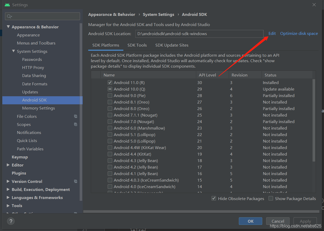Open Optimize disk space
324x231 pixels.
click(x=299, y=33)
